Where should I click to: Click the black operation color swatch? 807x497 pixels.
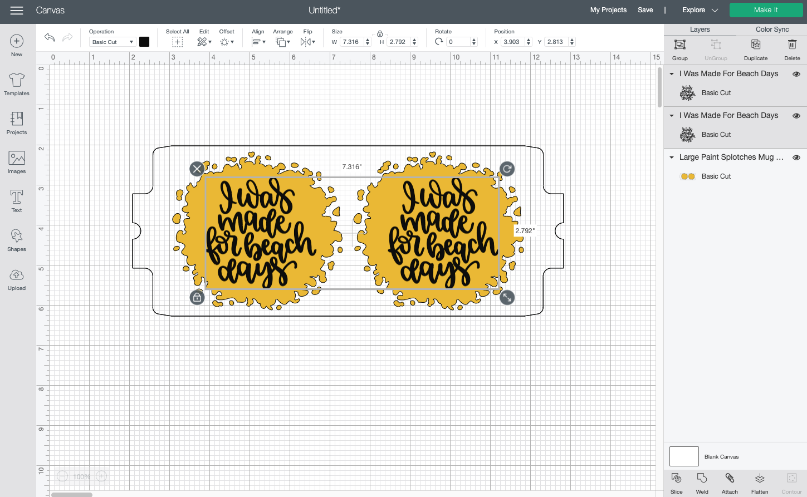click(144, 42)
